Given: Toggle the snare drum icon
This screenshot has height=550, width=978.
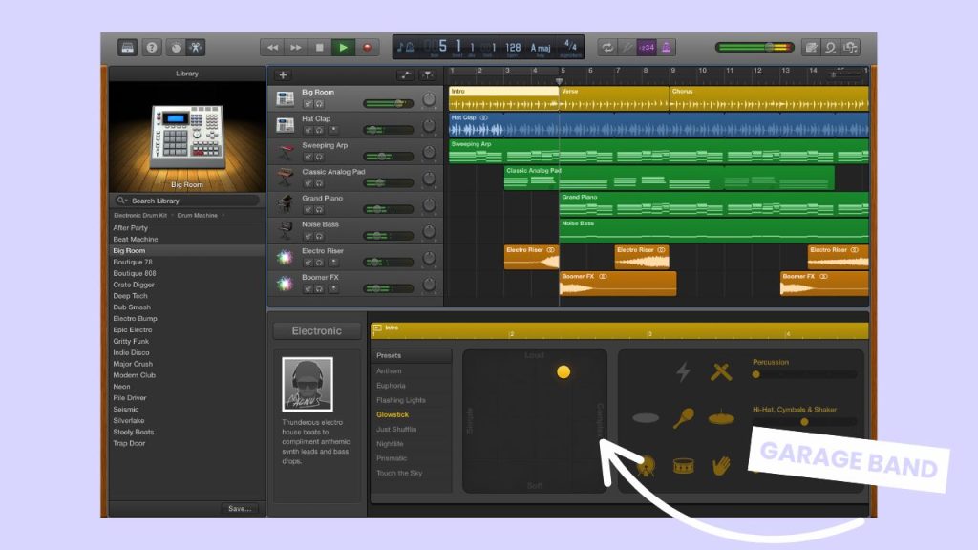Looking at the screenshot, I should tap(684, 466).
